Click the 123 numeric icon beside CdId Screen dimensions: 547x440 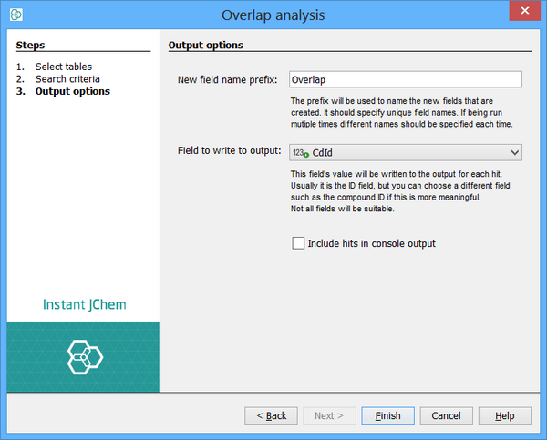coord(300,153)
